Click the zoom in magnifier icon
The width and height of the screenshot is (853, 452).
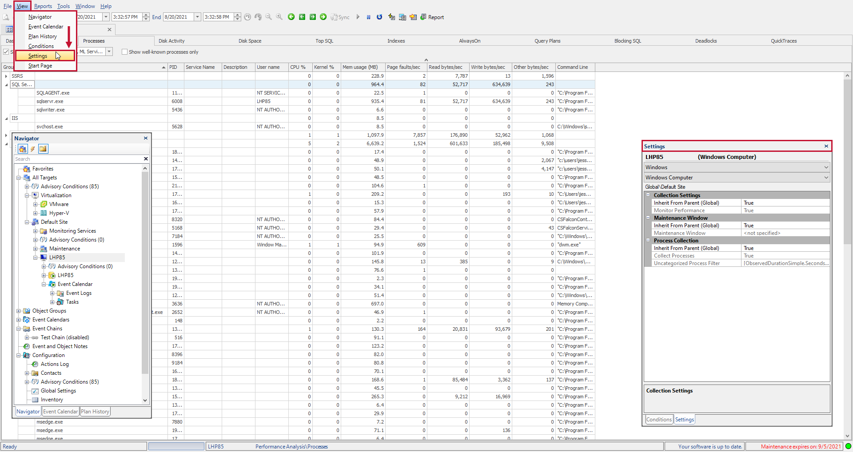click(279, 17)
